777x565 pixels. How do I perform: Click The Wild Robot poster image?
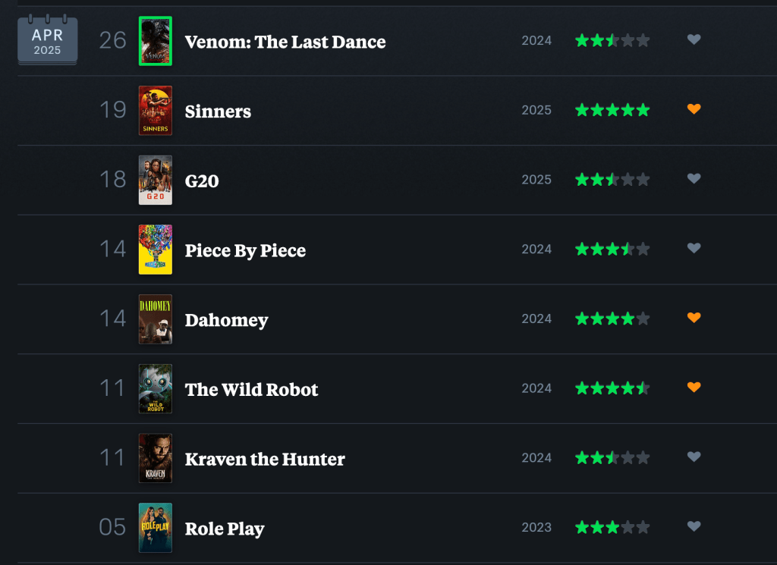tap(156, 389)
